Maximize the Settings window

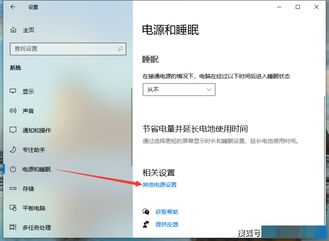297,7
